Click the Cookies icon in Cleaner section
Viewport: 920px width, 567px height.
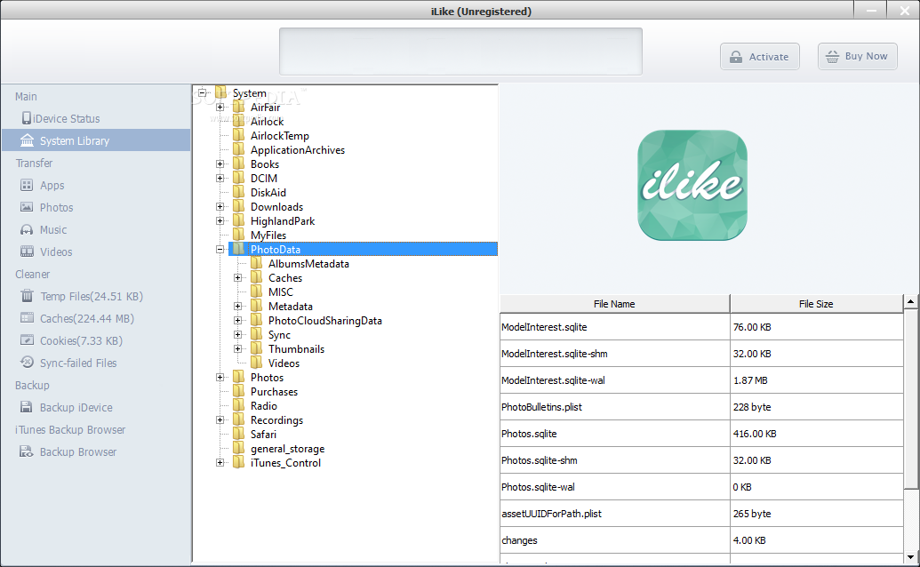27,340
